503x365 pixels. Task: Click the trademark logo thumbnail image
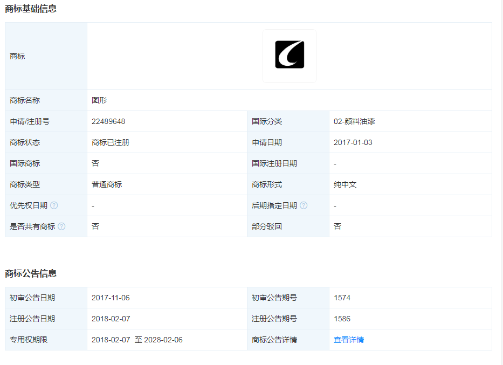click(x=290, y=56)
